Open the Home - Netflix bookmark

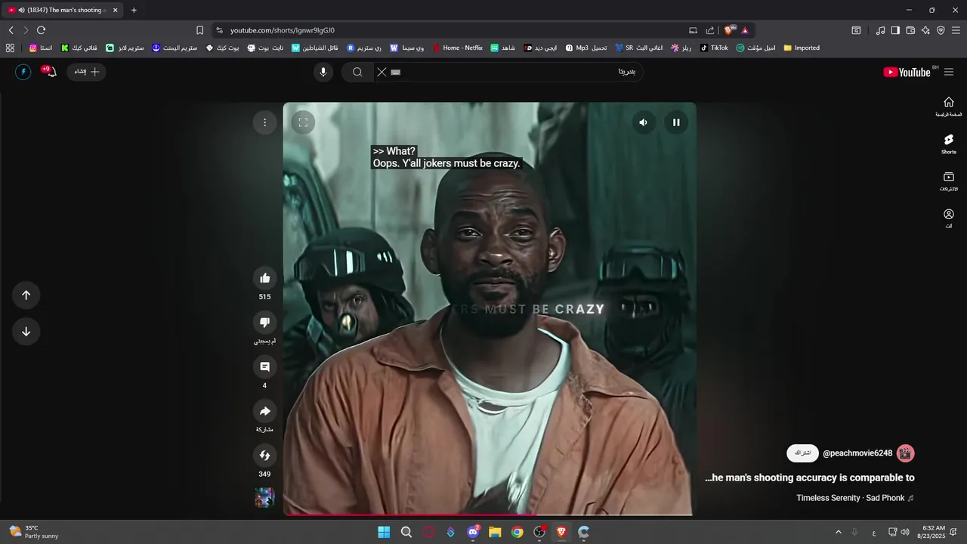pos(458,48)
